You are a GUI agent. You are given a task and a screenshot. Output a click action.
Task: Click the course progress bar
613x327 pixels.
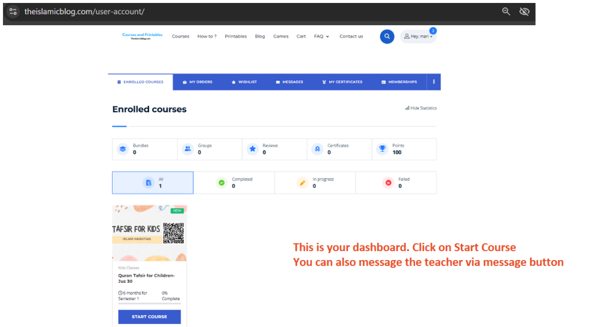point(149,304)
